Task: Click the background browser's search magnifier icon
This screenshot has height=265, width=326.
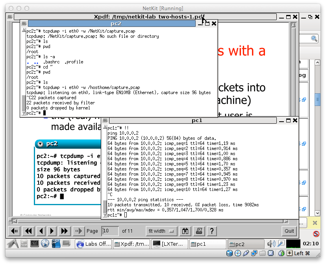Action: [x=314, y=39]
